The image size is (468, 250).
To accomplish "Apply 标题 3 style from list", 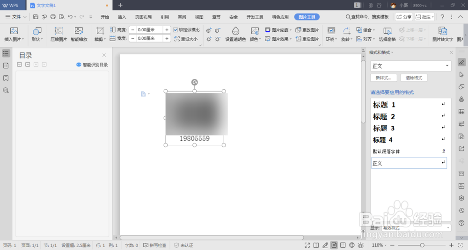I will coord(409,129).
